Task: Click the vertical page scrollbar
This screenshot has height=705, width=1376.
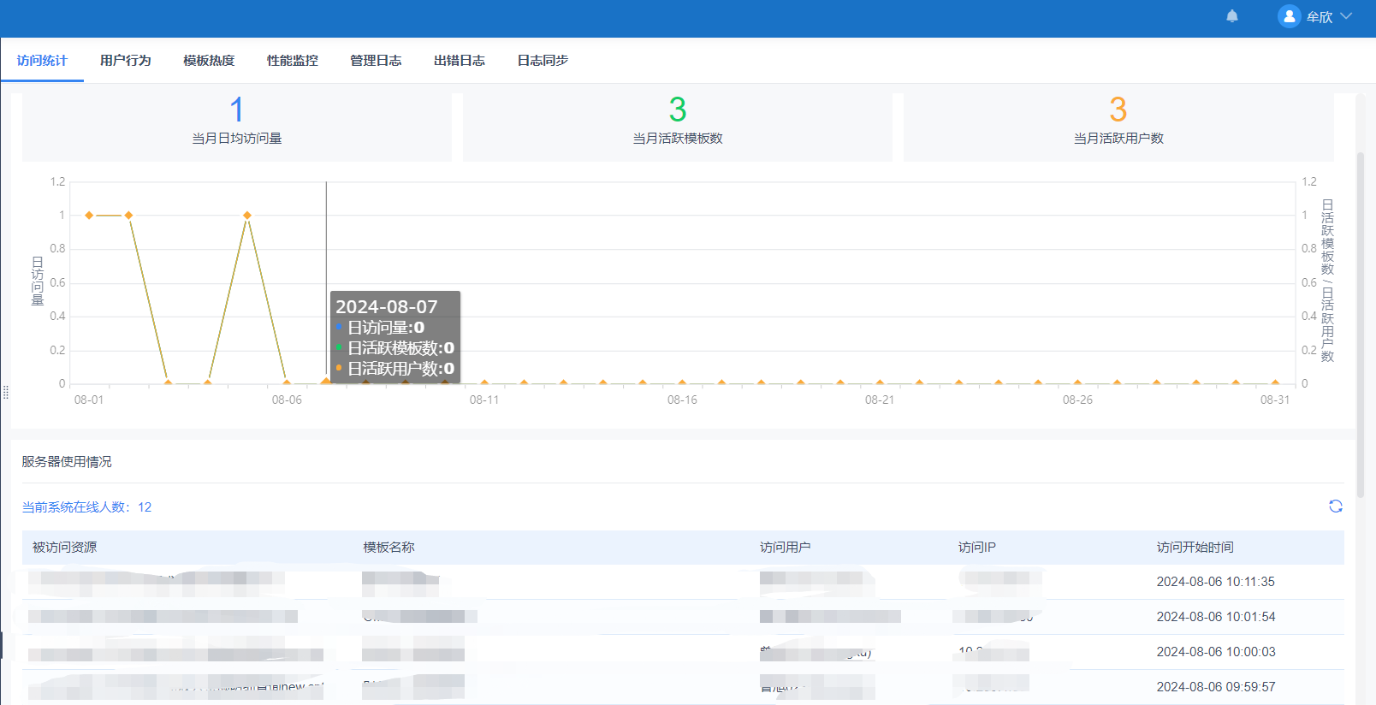Action: (1361, 325)
